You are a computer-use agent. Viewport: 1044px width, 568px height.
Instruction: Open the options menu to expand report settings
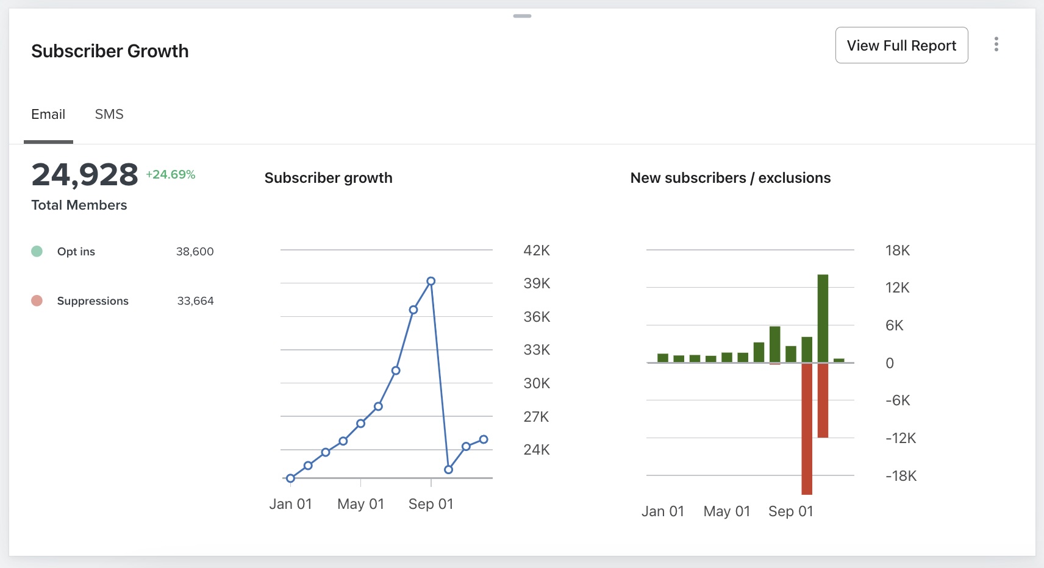click(x=996, y=44)
